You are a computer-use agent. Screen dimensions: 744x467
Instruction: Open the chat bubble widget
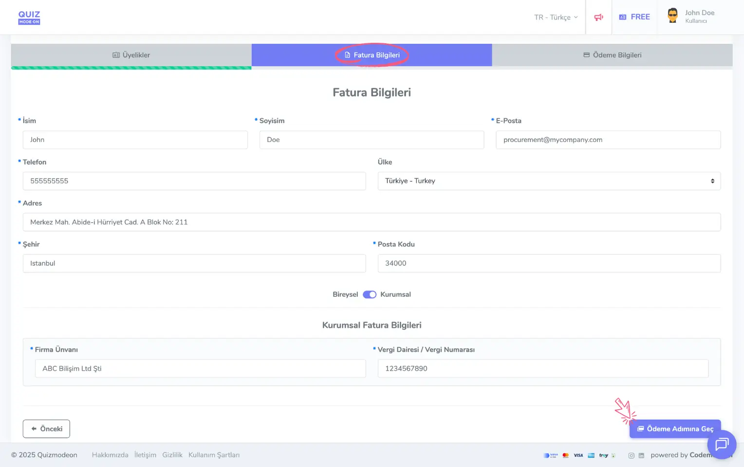pyautogui.click(x=721, y=444)
